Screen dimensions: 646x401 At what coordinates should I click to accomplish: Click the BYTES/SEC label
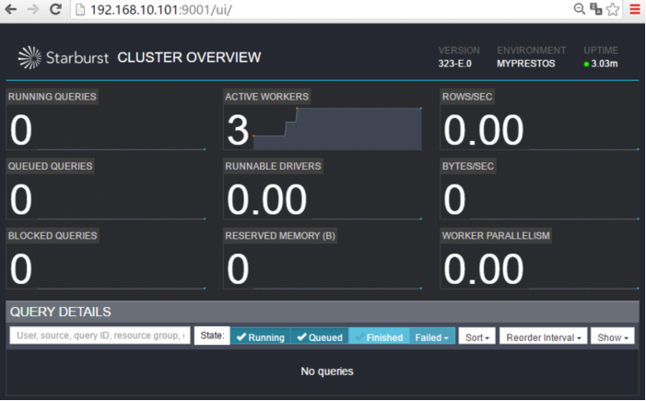(x=467, y=166)
